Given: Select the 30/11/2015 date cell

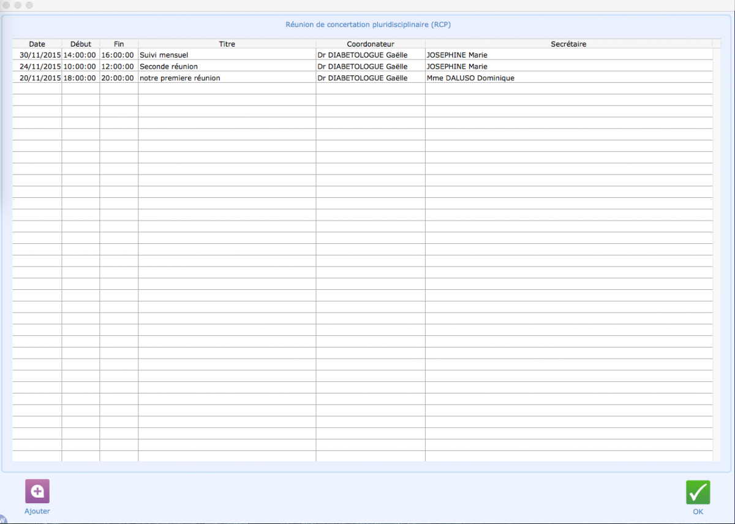Looking at the screenshot, I should tap(37, 55).
